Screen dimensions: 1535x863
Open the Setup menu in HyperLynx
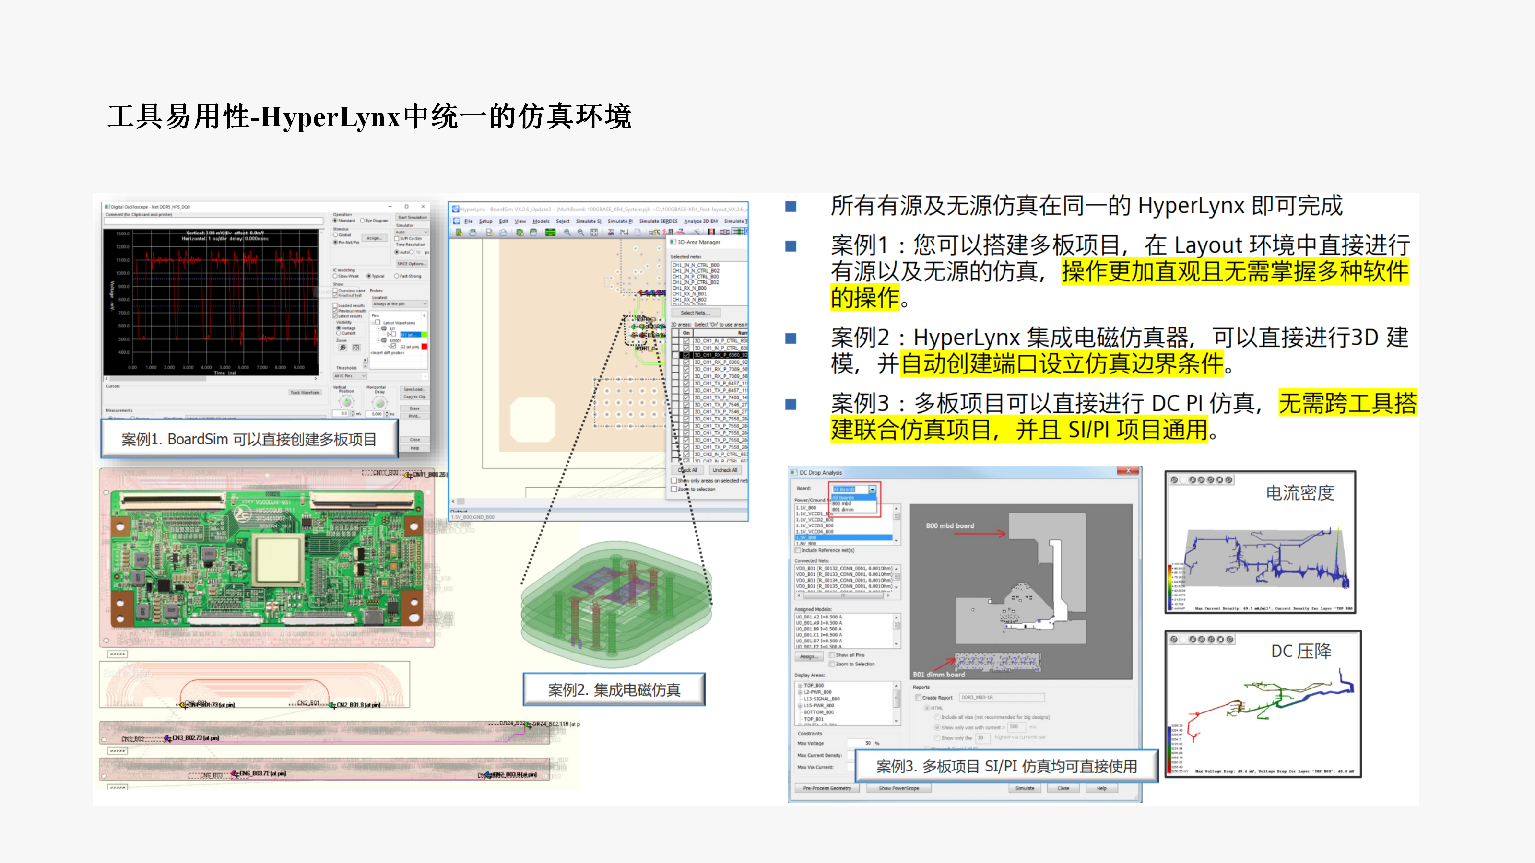tap(485, 221)
